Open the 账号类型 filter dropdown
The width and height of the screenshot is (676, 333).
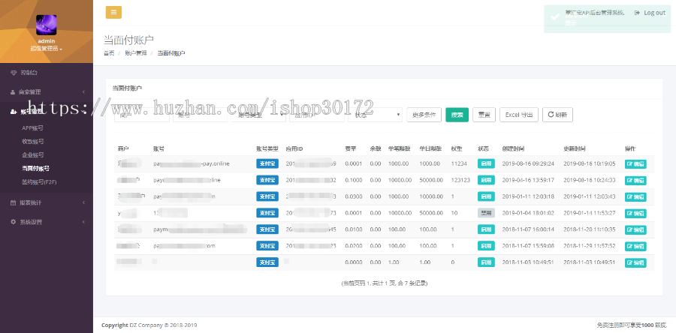pos(258,115)
